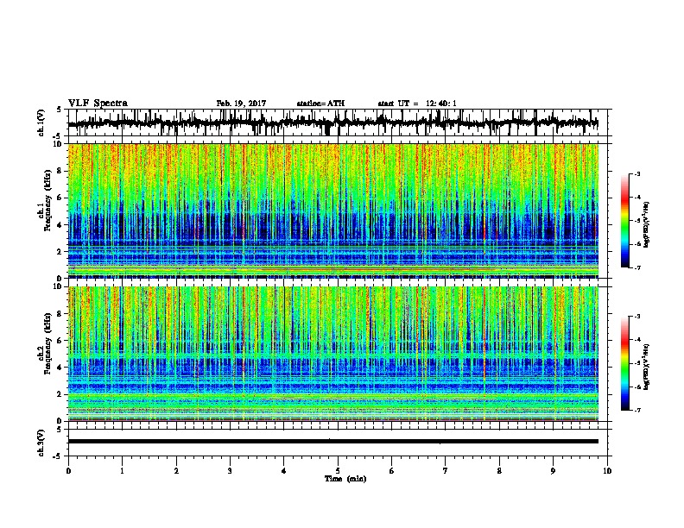684x528 pixels.
Task: Click time axis tick label "5"
Action: [338, 471]
